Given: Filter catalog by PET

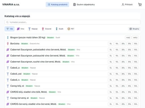Looking at the screenshot, I should coord(71,29).
